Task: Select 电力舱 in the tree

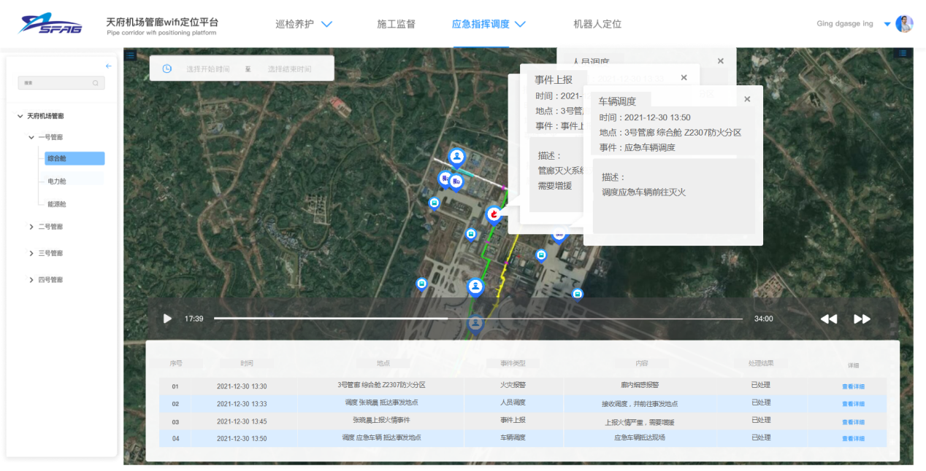Action: click(57, 181)
